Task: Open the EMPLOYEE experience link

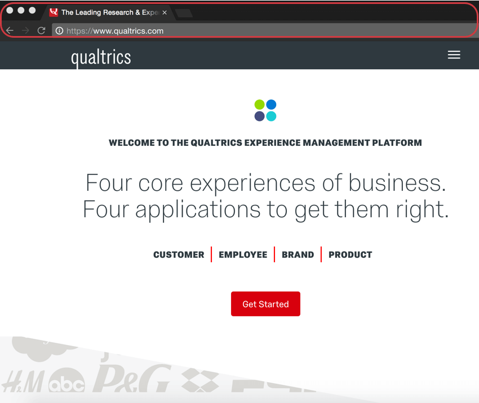Action: coord(243,255)
